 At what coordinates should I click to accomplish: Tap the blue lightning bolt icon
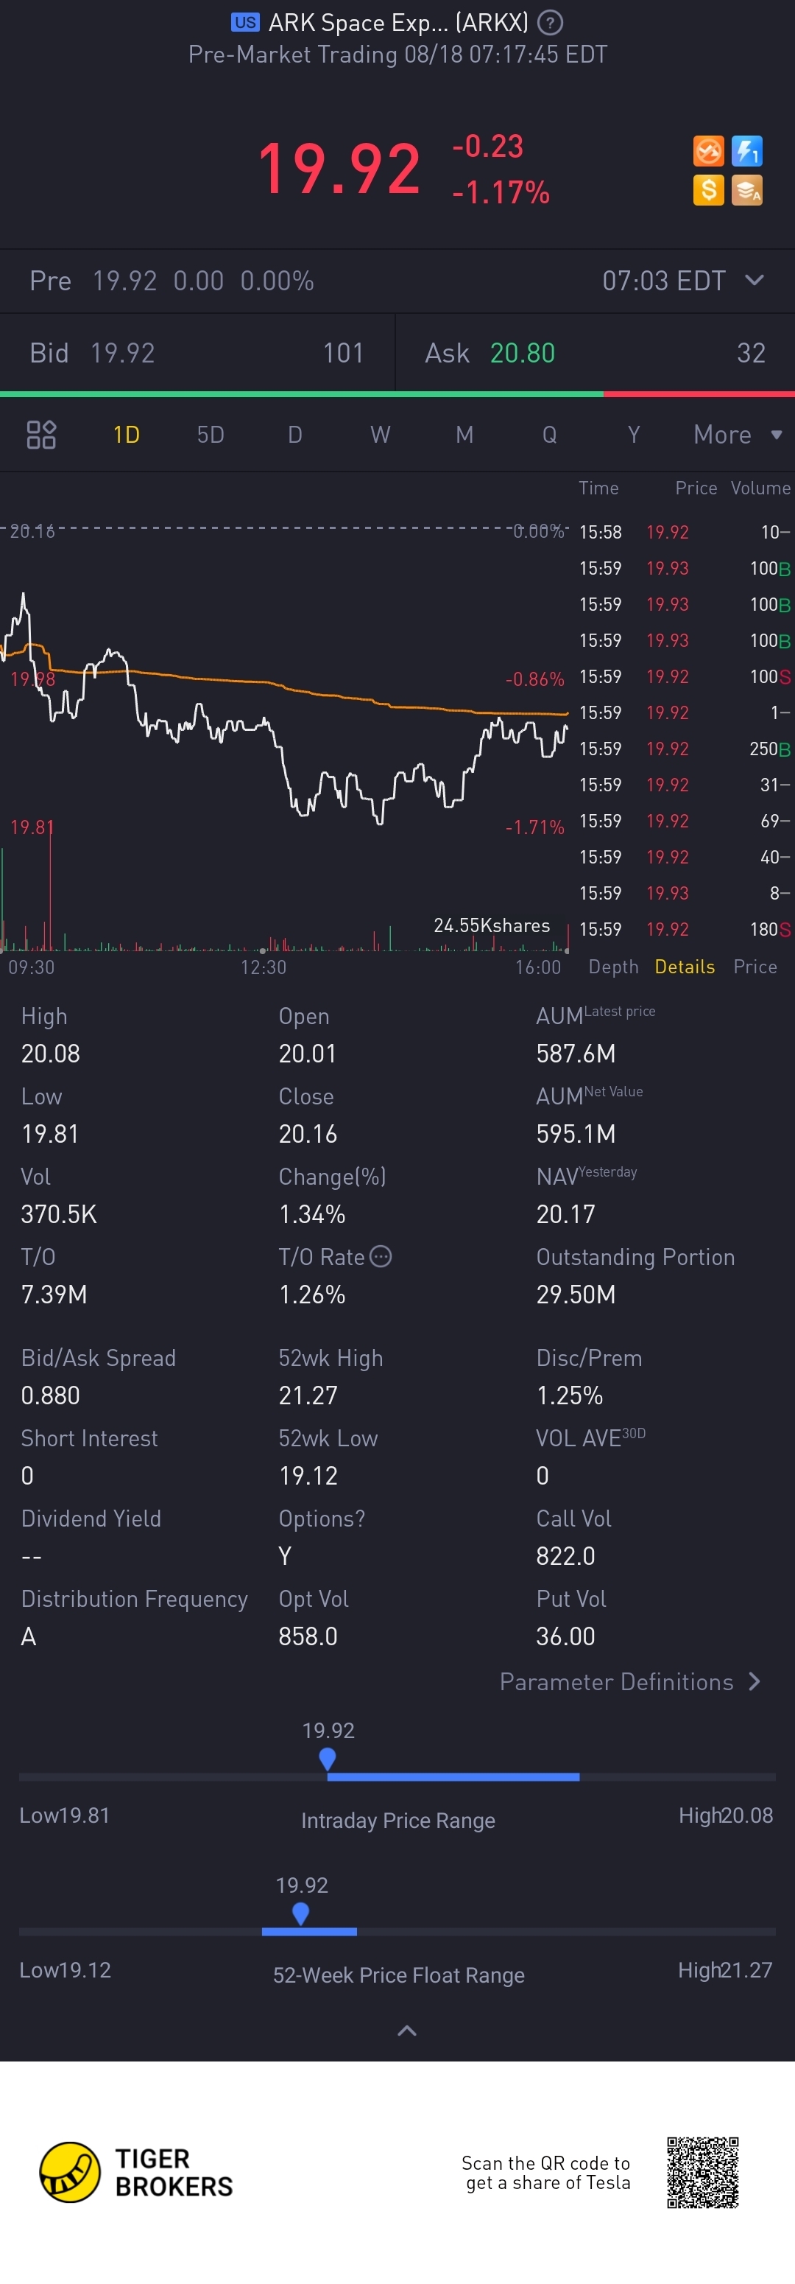[747, 151]
